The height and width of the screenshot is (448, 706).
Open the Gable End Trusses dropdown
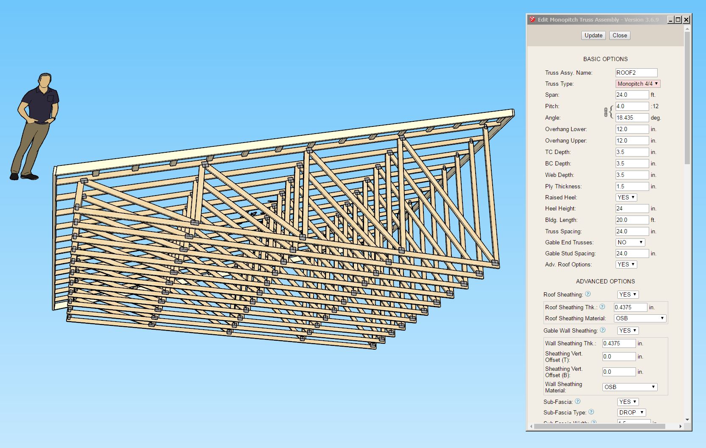[630, 242]
